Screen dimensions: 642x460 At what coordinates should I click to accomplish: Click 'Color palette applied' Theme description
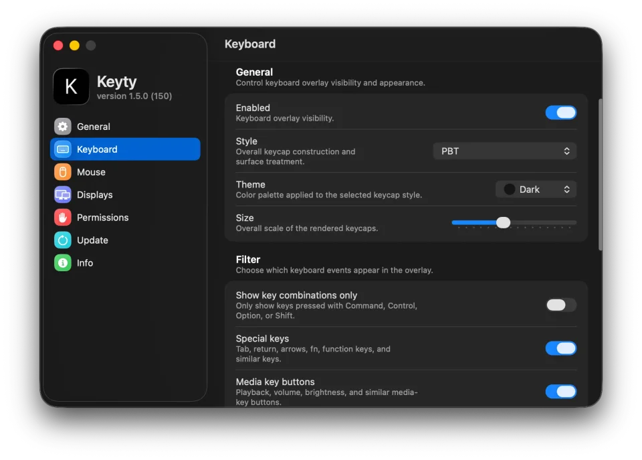pyautogui.click(x=329, y=195)
